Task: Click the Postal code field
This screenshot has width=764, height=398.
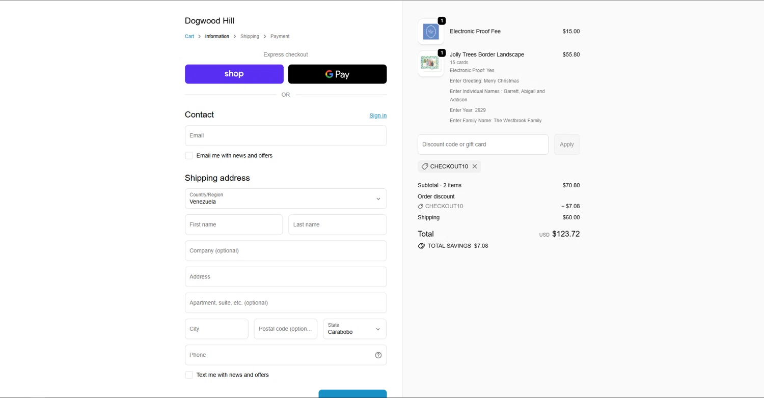Action: click(x=285, y=329)
